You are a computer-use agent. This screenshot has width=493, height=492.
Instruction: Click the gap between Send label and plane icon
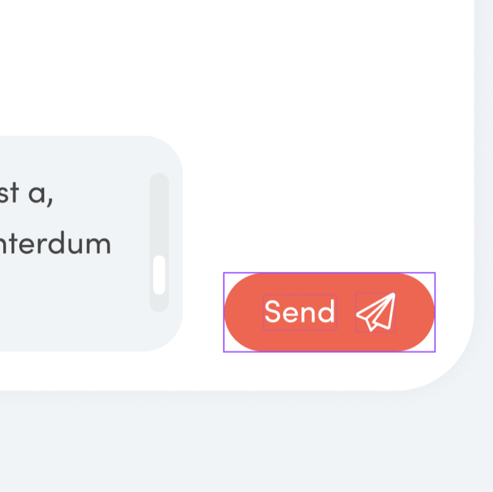coord(346,312)
